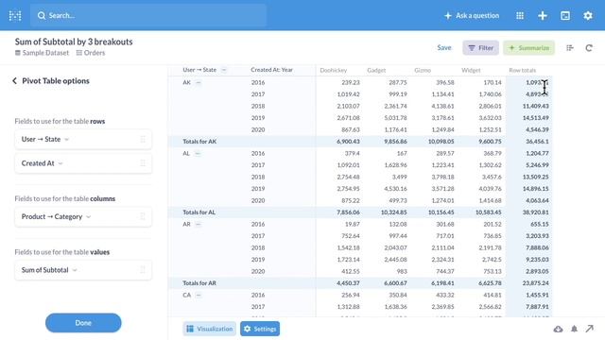605x340 pixels.
Task: Download results cloud icon
Action: coord(558,329)
